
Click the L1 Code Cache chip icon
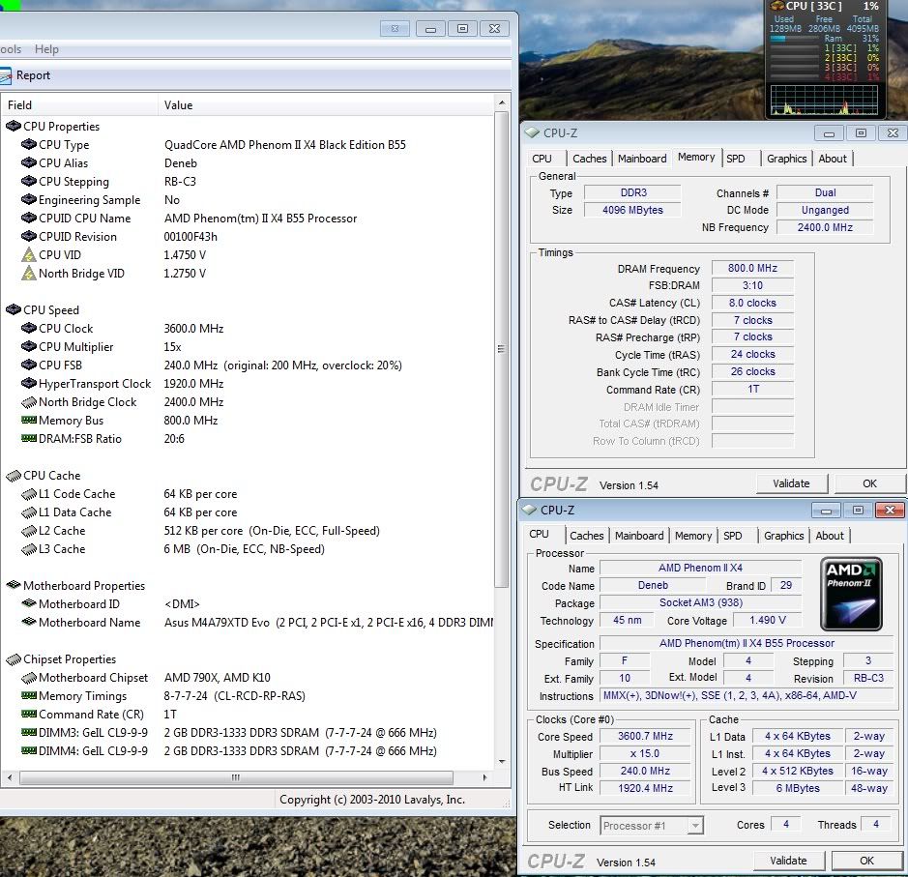point(28,494)
